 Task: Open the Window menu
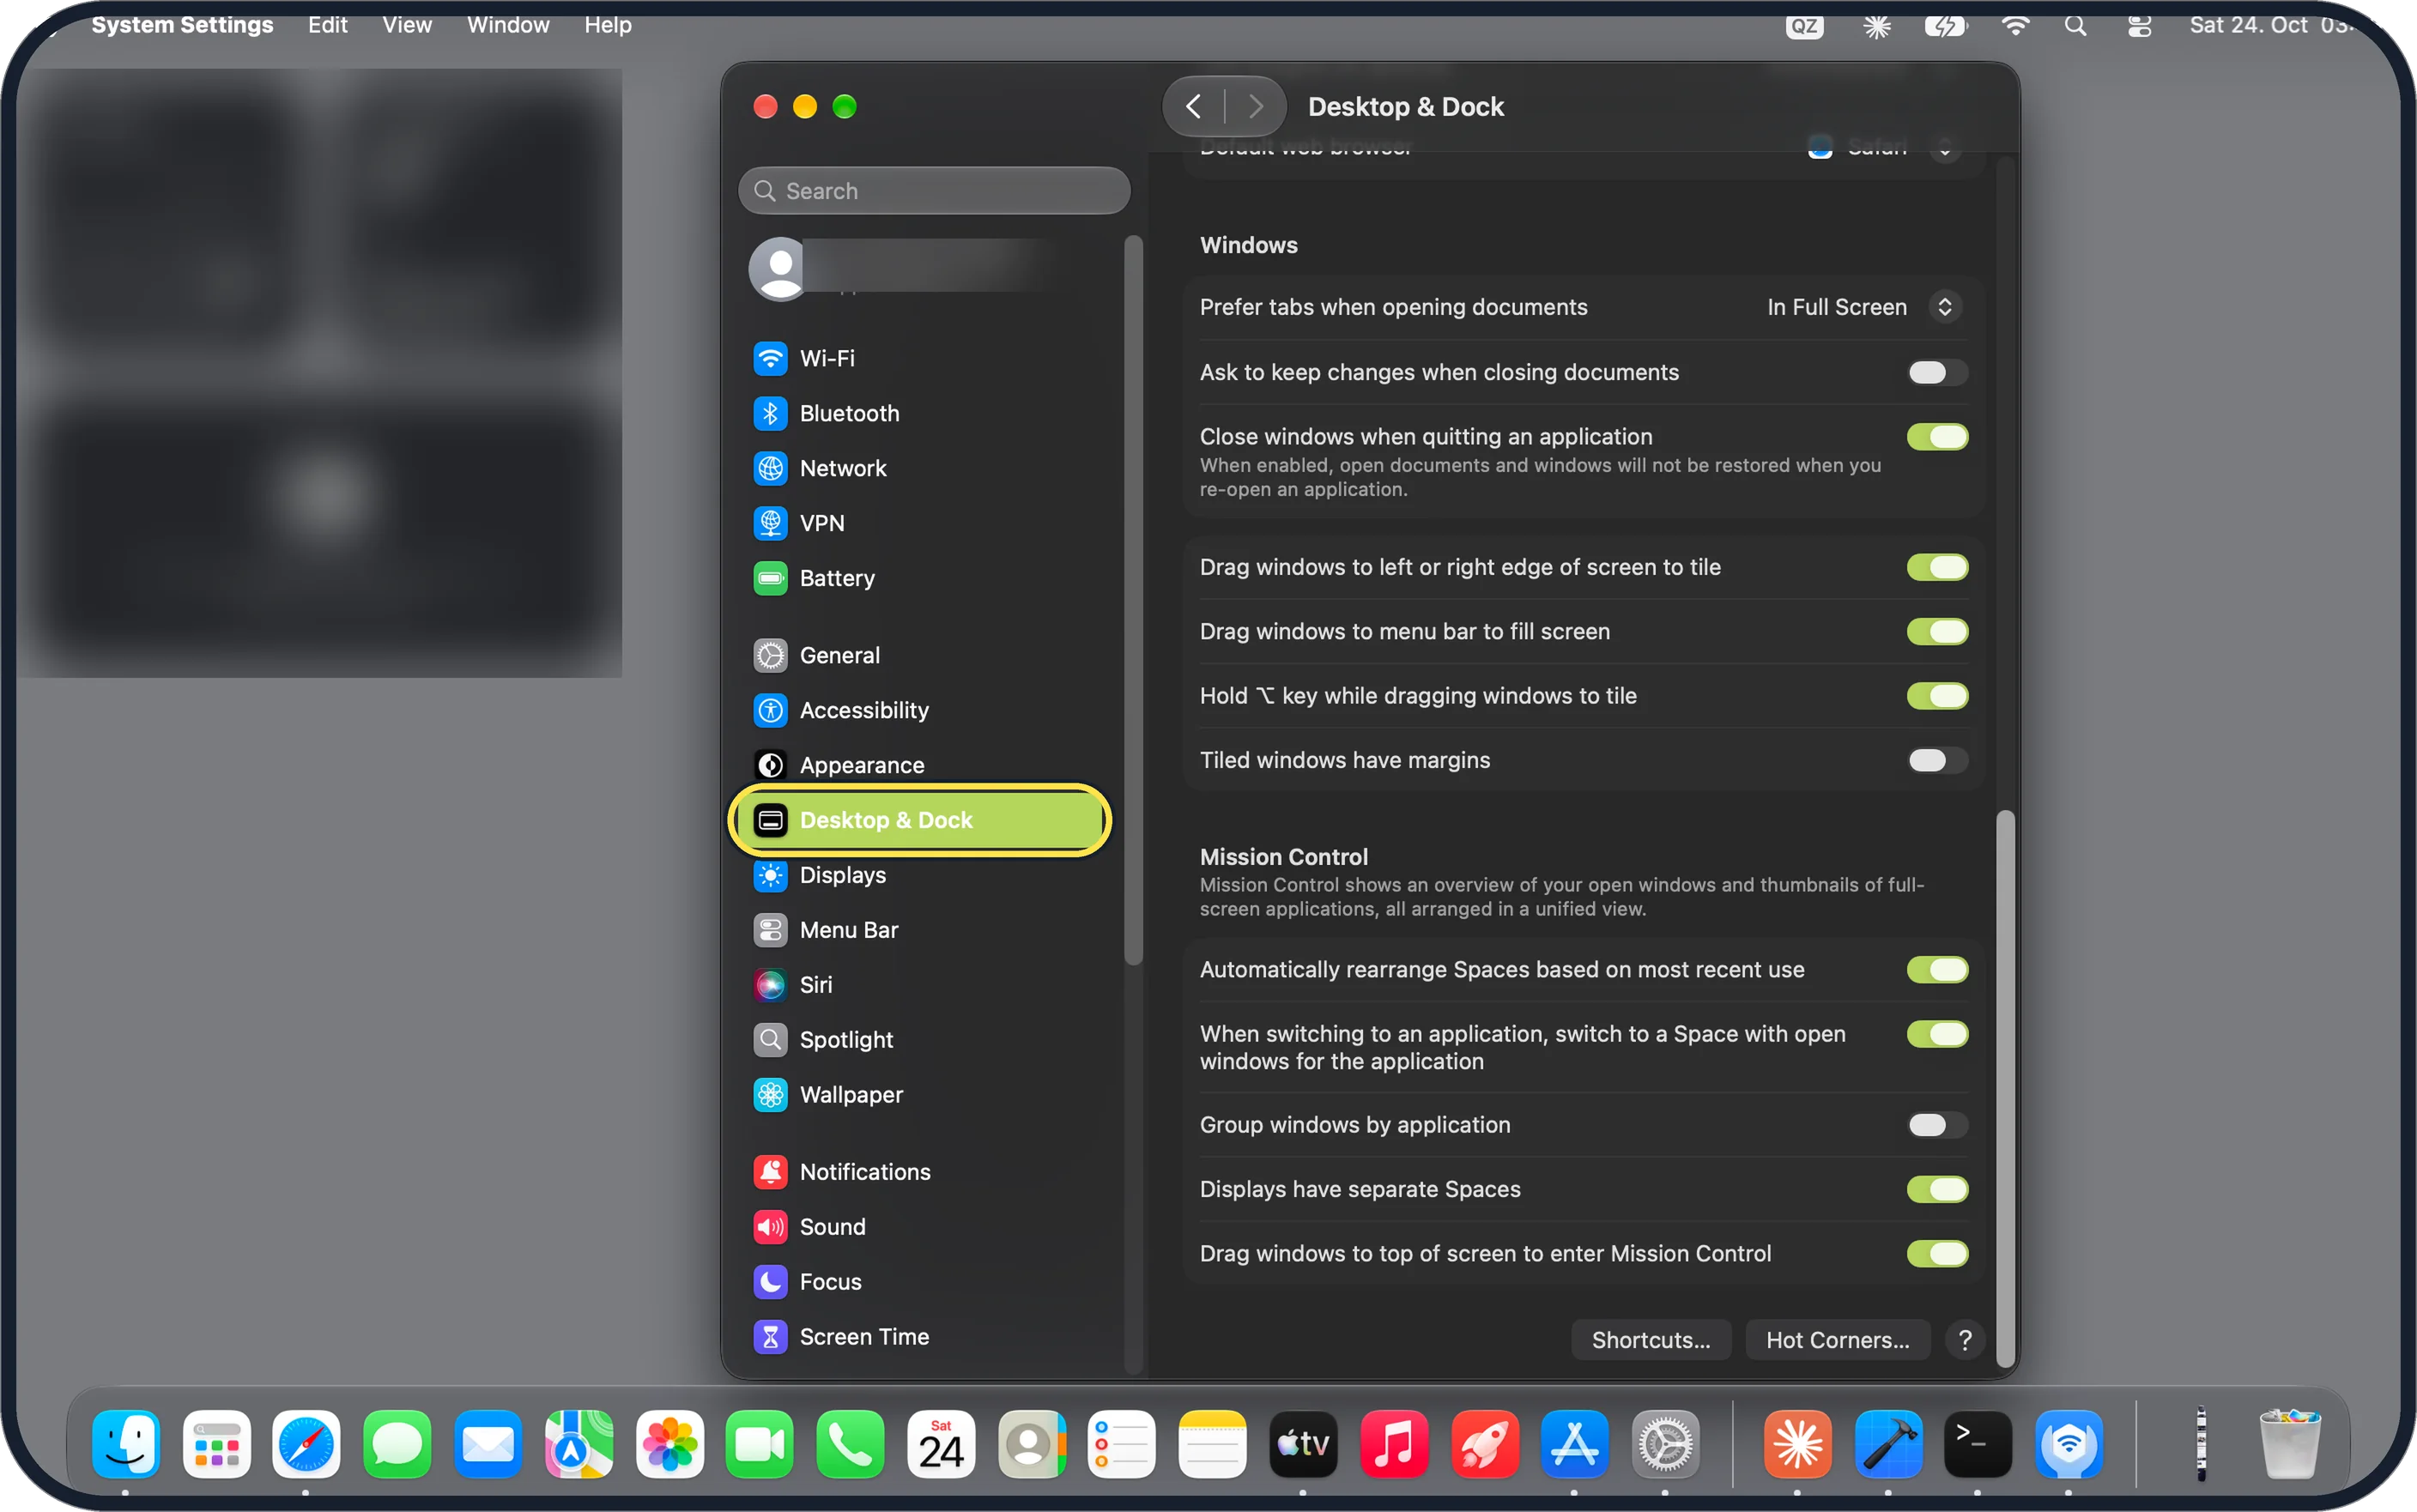pyautogui.click(x=508, y=25)
